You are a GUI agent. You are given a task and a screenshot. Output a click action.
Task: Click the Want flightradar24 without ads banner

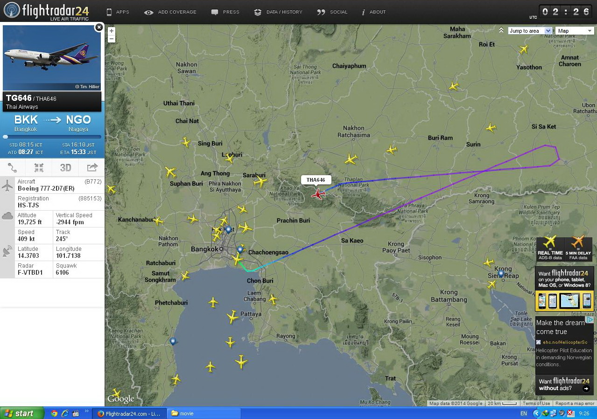564,384
